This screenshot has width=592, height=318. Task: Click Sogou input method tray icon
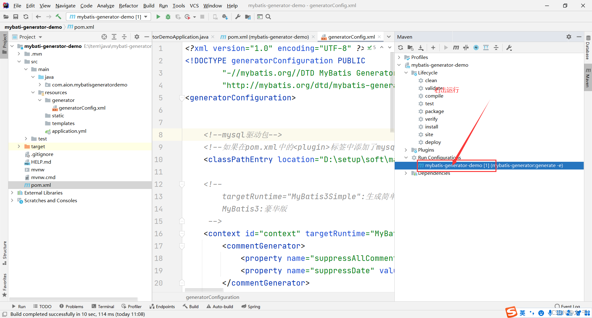(x=512, y=312)
